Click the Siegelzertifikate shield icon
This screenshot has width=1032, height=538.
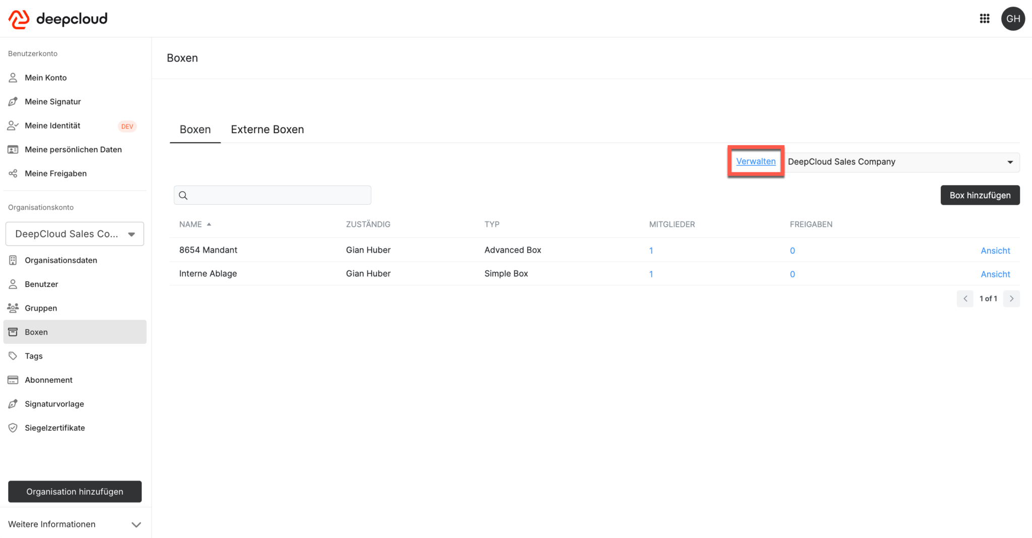pyautogui.click(x=13, y=428)
